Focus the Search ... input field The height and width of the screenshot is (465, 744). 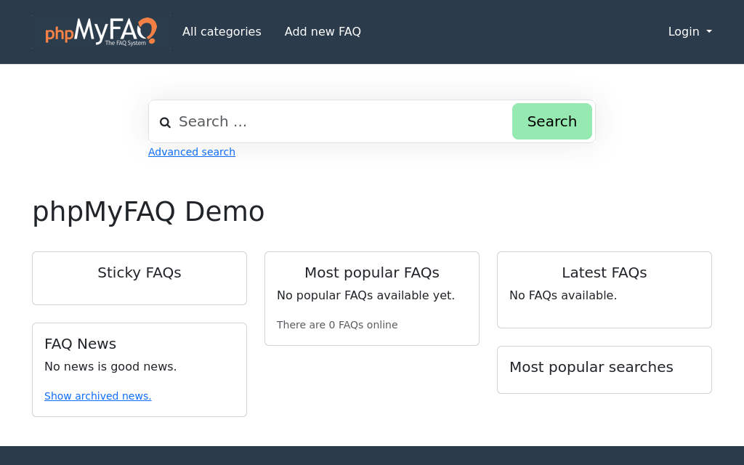(x=341, y=121)
